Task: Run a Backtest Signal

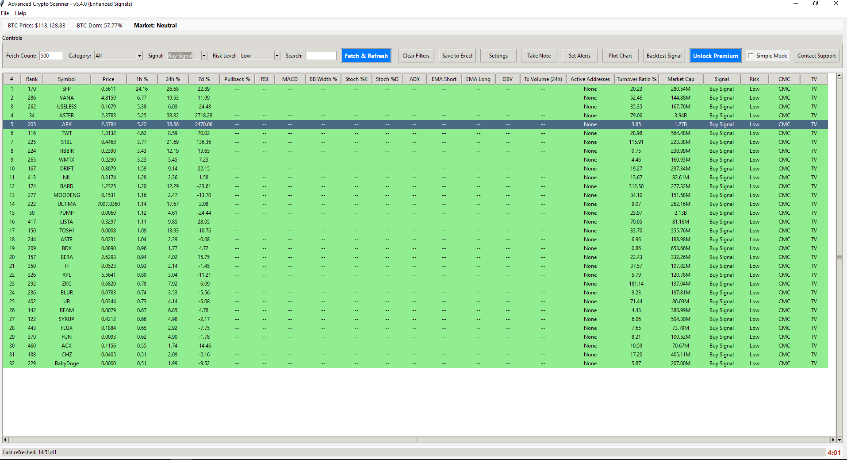Action: pyautogui.click(x=663, y=55)
